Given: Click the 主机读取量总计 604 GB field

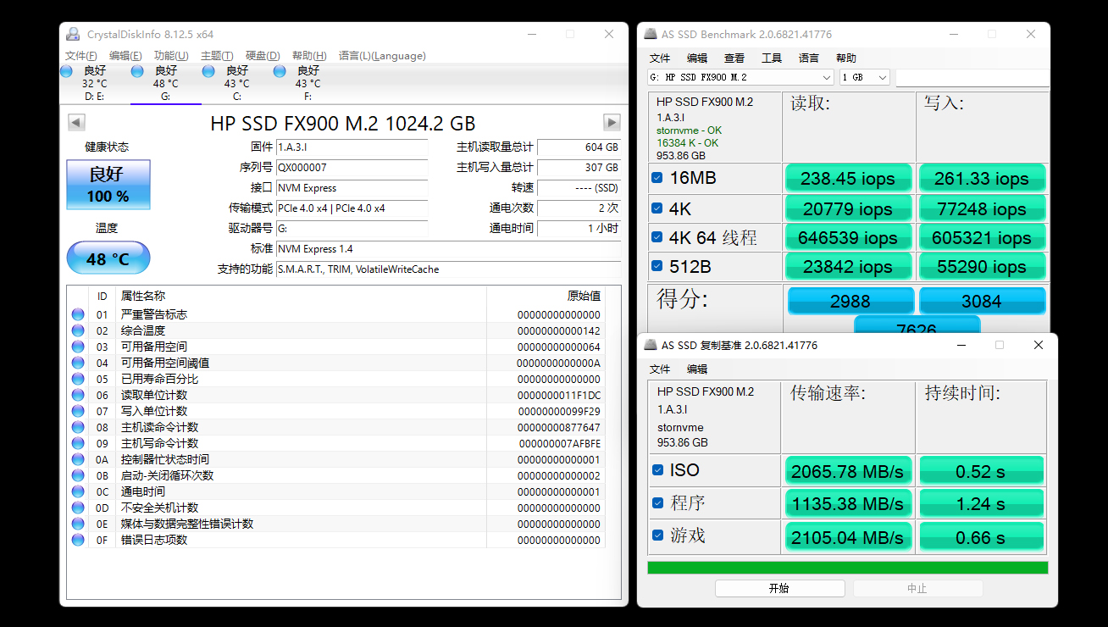Looking at the screenshot, I should [x=579, y=147].
